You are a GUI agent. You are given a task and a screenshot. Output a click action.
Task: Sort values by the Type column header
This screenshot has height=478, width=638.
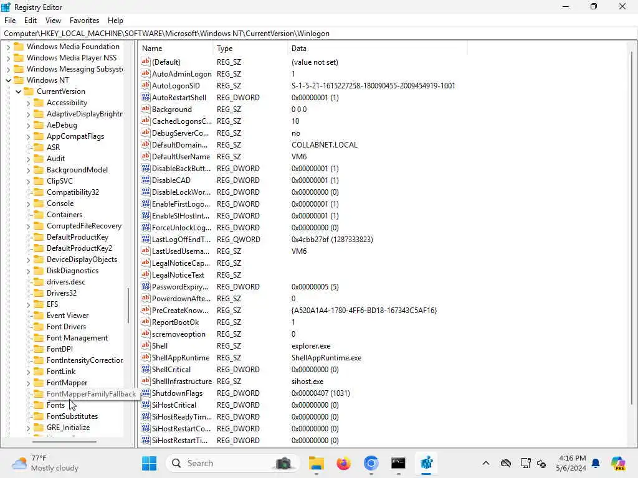click(250, 49)
